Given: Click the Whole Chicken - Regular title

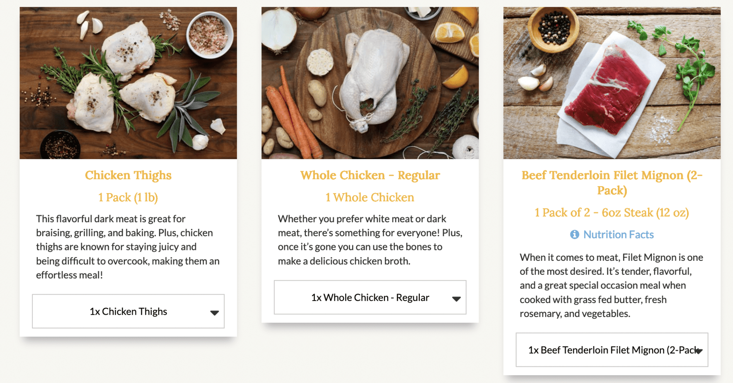Looking at the screenshot, I should tap(370, 175).
